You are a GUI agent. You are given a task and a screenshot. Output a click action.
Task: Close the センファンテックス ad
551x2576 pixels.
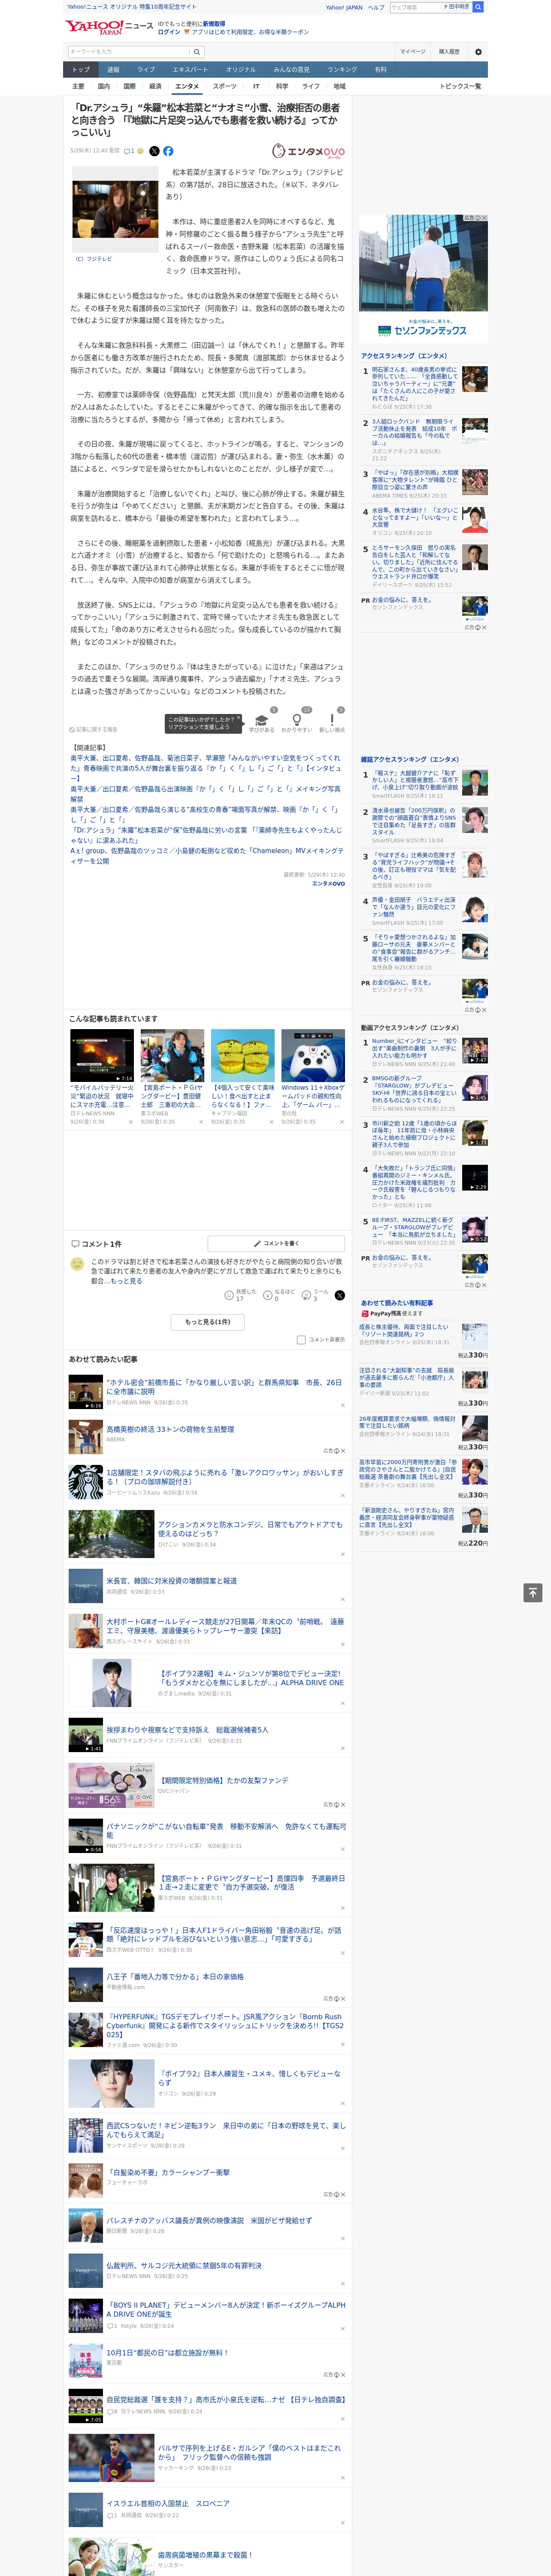pyautogui.click(x=484, y=218)
